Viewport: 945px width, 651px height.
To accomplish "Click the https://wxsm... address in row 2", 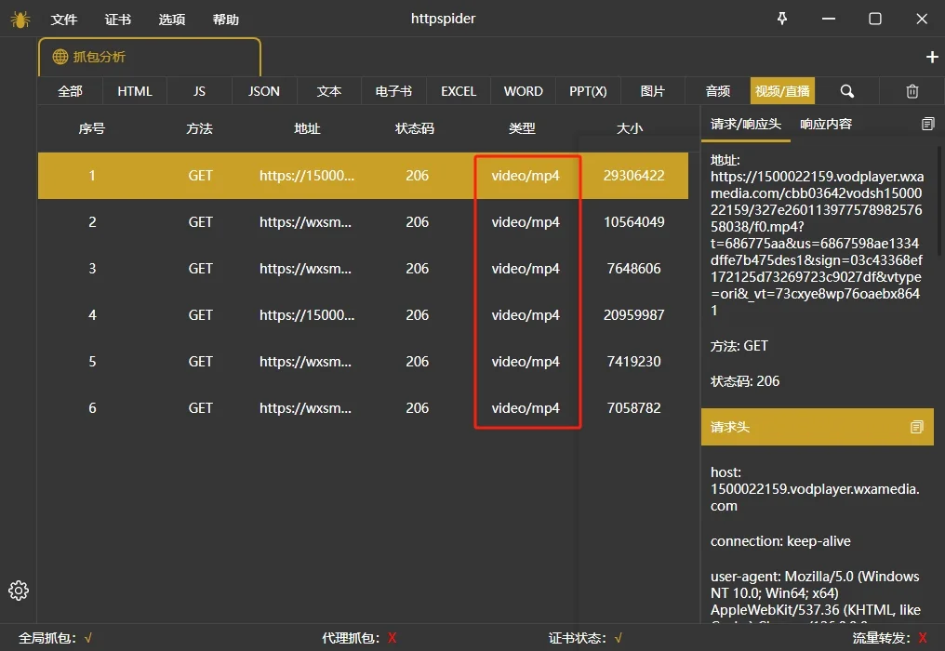I will click(306, 222).
